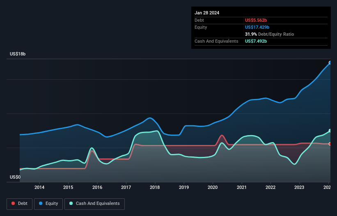The image size is (337, 216).
Task: Click the blue Equity endpoint marker
Action: pyautogui.click(x=330, y=63)
